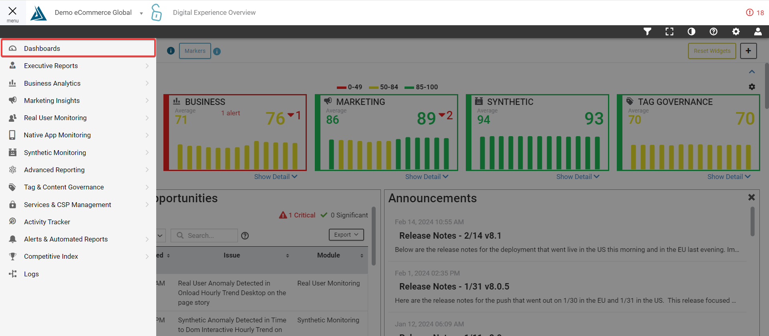Click the filter funnel icon
The height and width of the screenshot is (336, 769).
coord(647,32)
